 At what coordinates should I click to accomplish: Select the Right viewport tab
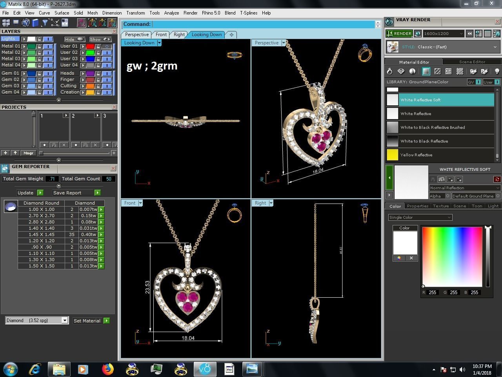179,35
